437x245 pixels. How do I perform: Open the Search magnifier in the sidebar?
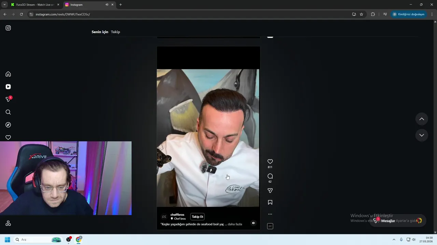(8, 112)
